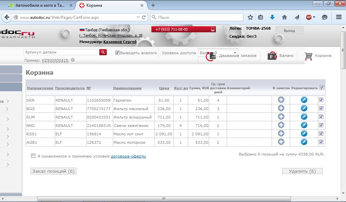Bookmark this page with the star icon
346x202 pixels.
click(250, 17)
